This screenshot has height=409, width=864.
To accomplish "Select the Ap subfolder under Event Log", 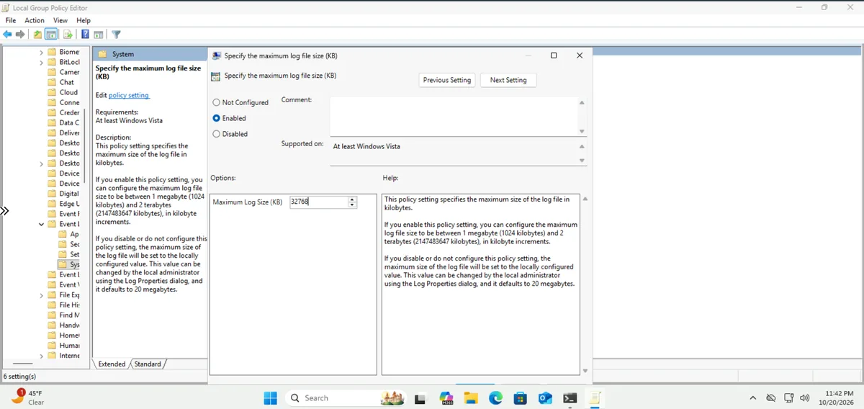I will pos(68,234).
